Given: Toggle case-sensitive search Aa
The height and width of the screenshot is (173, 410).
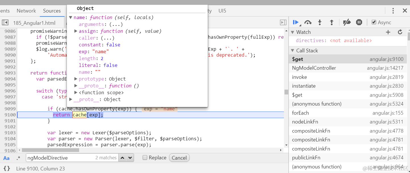Looking at the screenshot, I should coord(6,158).
